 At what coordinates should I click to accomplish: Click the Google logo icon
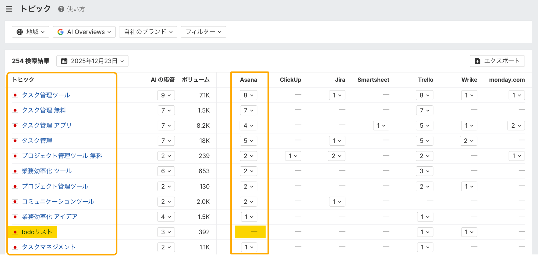pyautogui.click(x=60, y=32)
